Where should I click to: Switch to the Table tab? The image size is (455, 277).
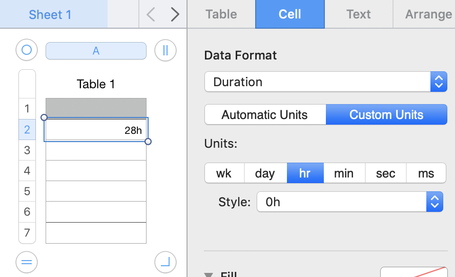click(x=221, y=14)
